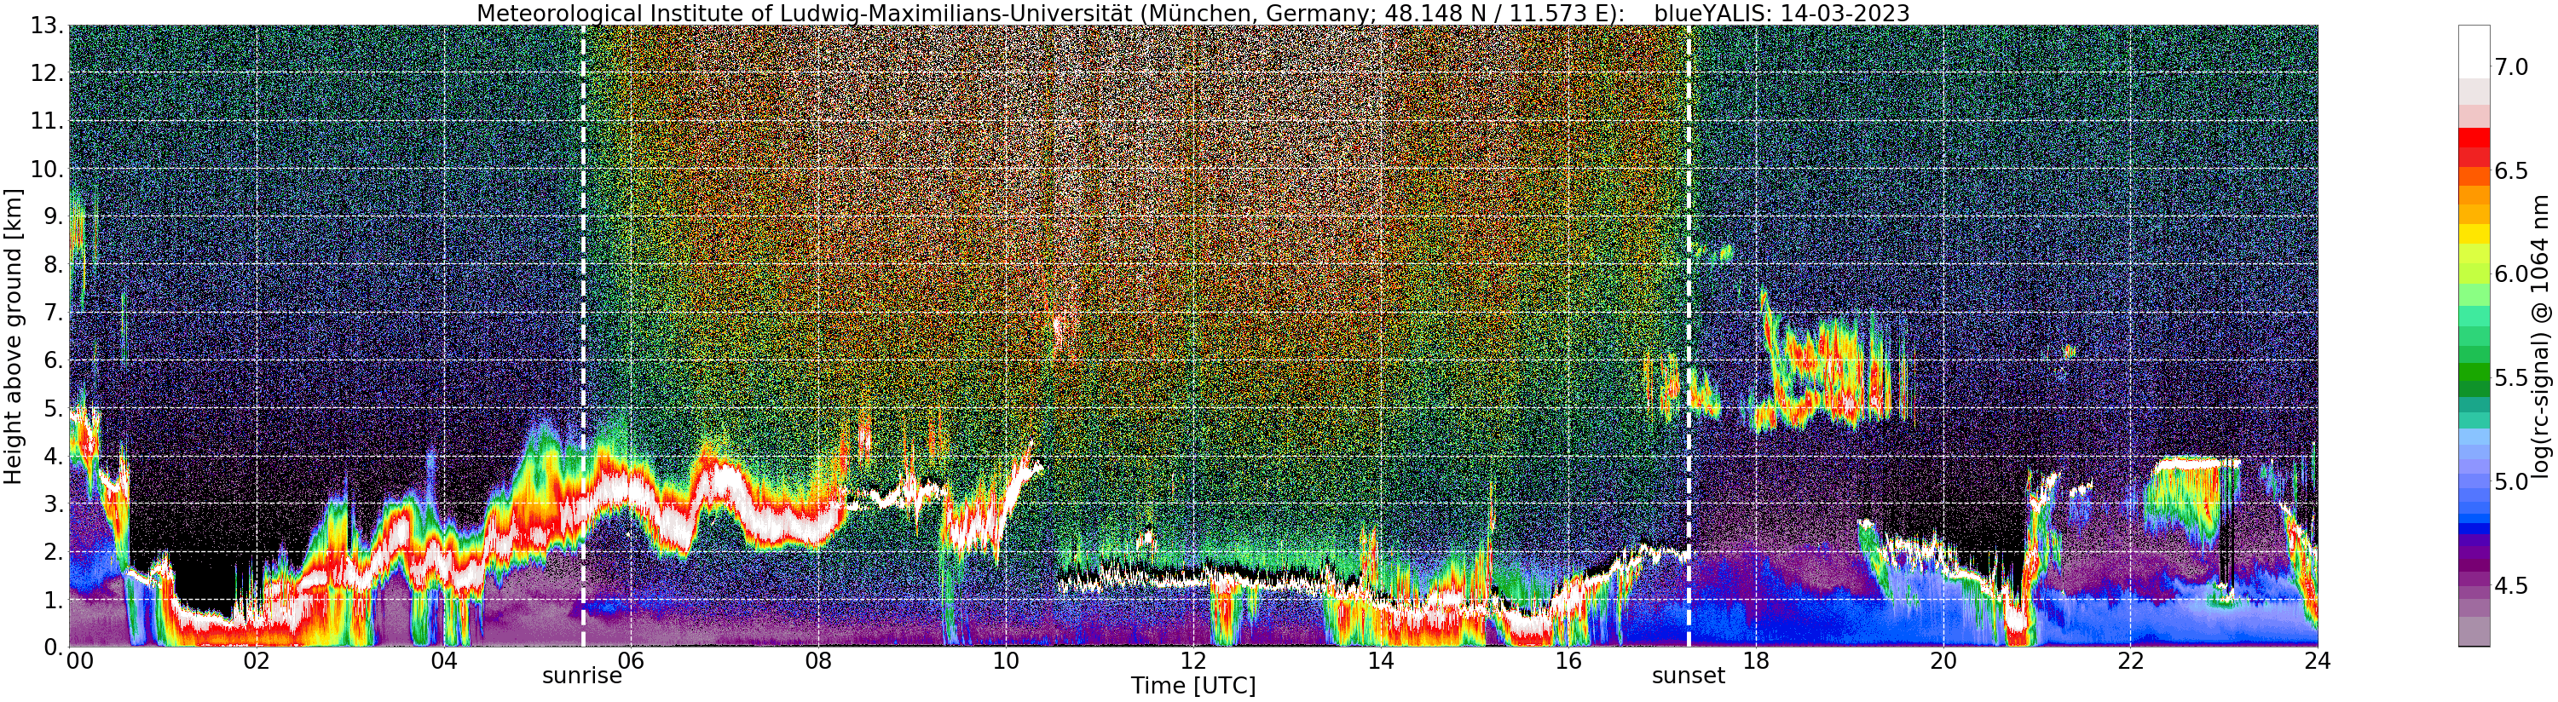Click the x-axis tick label '16'
The height and width of the screenshot is (702, 2558).
click(x=1568, y=662)
